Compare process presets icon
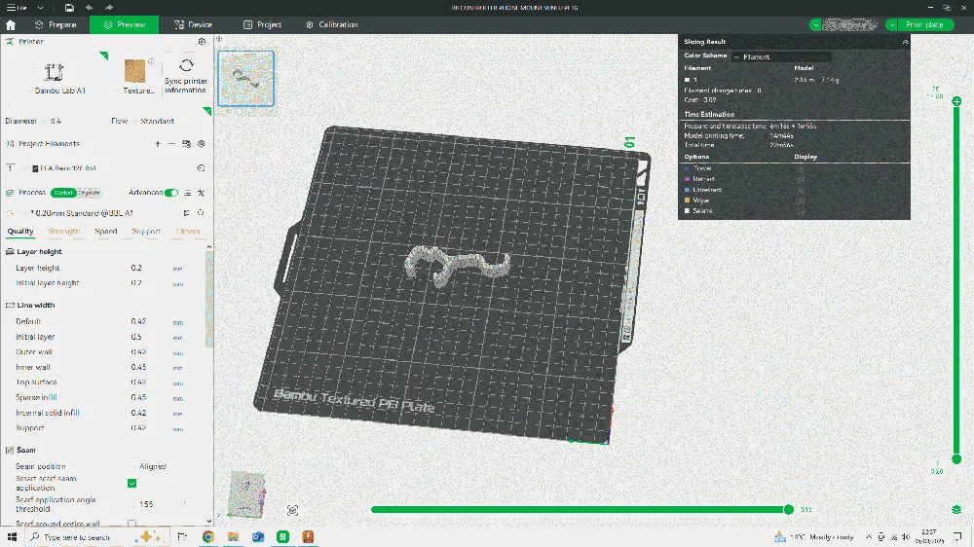 tap(202, 193)
